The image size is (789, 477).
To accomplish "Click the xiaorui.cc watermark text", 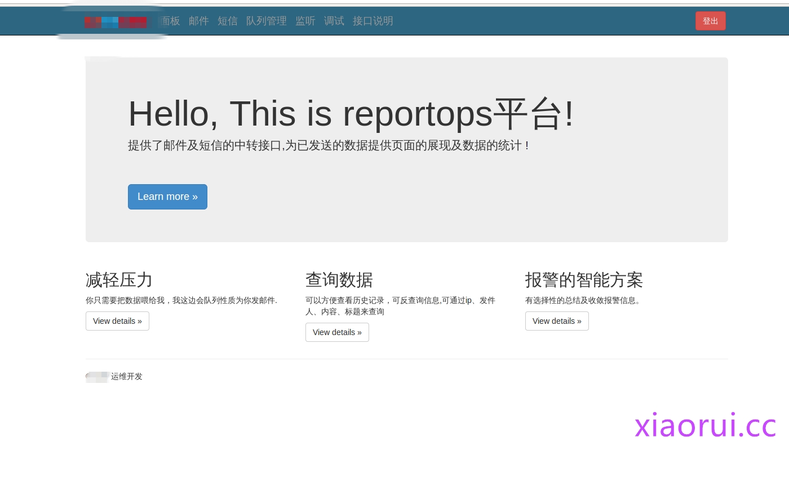I will 705,426.
